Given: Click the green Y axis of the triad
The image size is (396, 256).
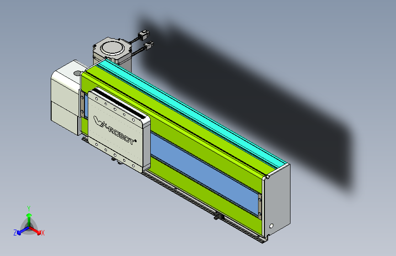Looking at the screenshot, I should (x=29, y=219).
